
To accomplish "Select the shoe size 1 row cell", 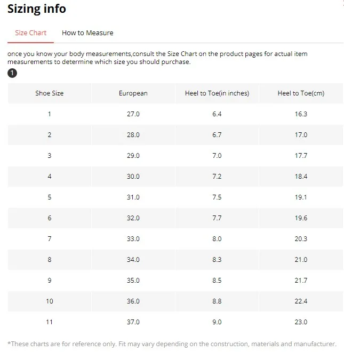I will point(50,114).
